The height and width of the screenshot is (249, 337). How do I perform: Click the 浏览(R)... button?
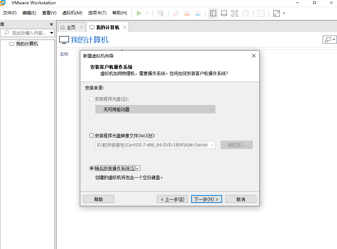coord(237,145)
